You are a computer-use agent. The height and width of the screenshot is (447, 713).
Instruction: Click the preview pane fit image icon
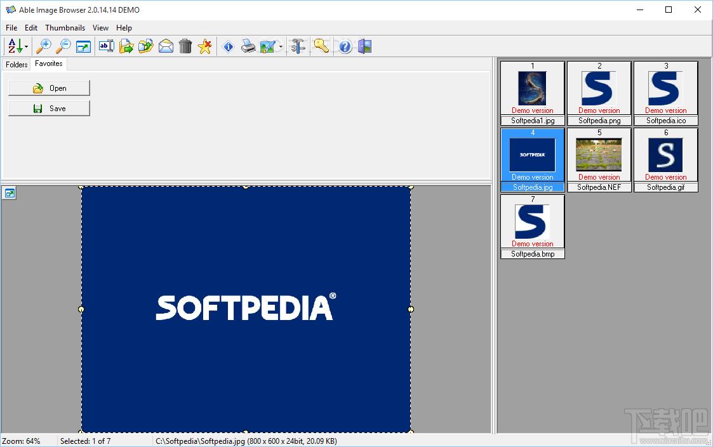point(9,193)
